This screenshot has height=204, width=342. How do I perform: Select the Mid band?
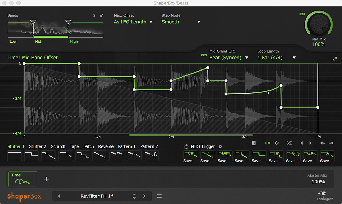click(x=38, y=41)
